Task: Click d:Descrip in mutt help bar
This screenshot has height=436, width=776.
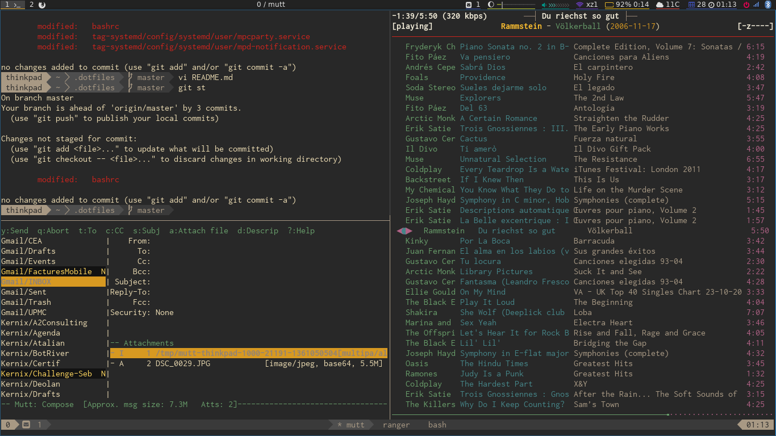Action: [258, 230]
